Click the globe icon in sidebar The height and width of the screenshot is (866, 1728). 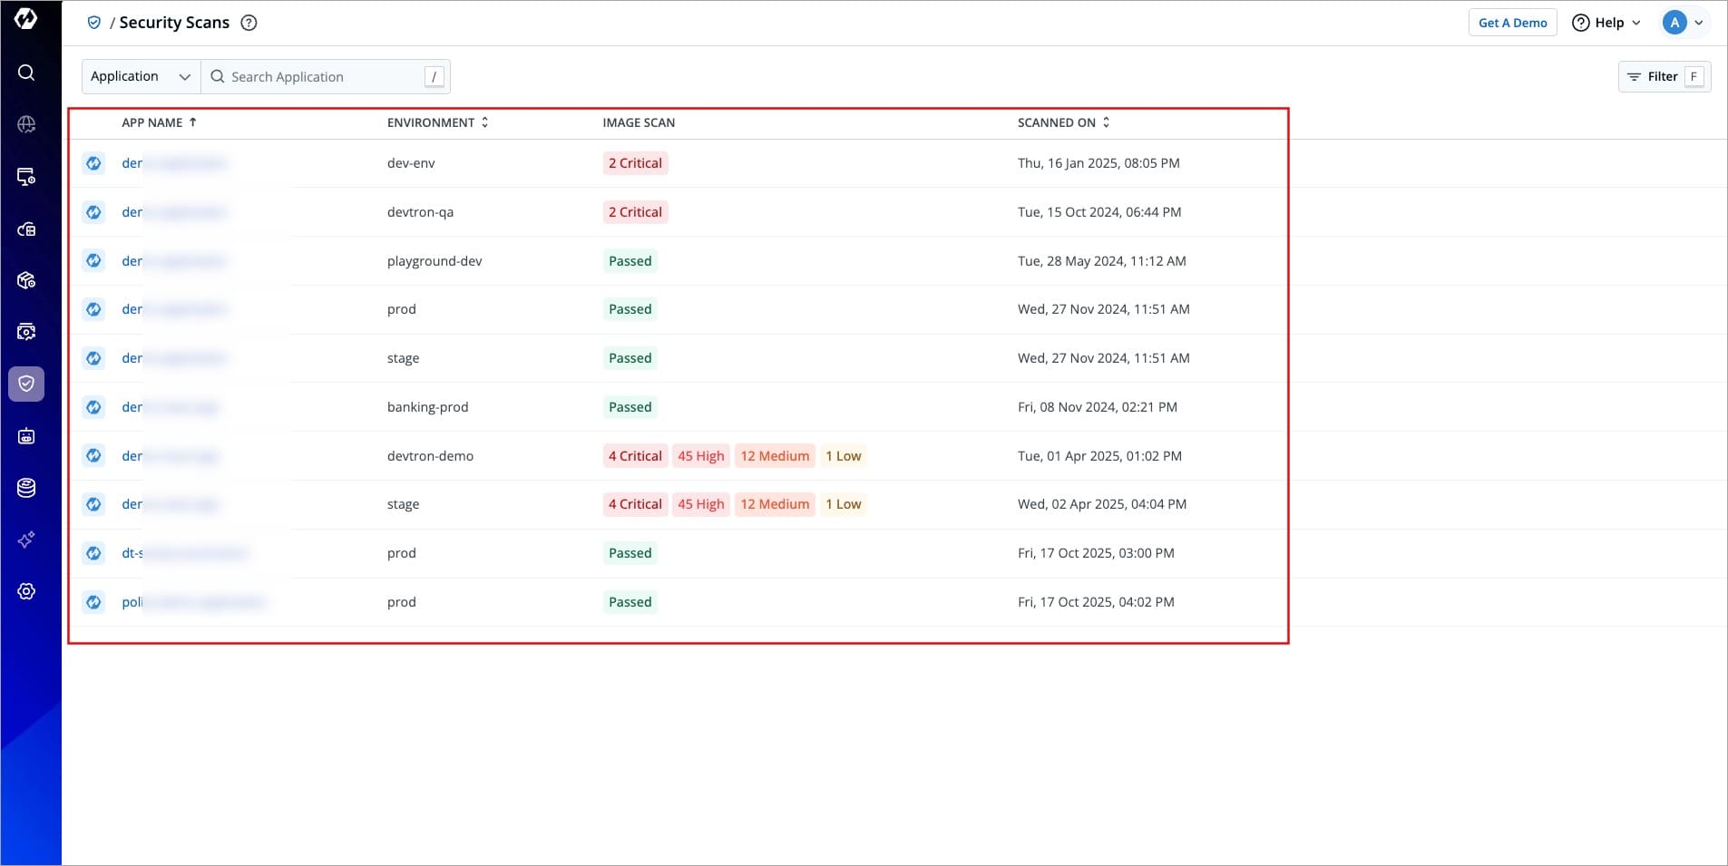(26, 124)
